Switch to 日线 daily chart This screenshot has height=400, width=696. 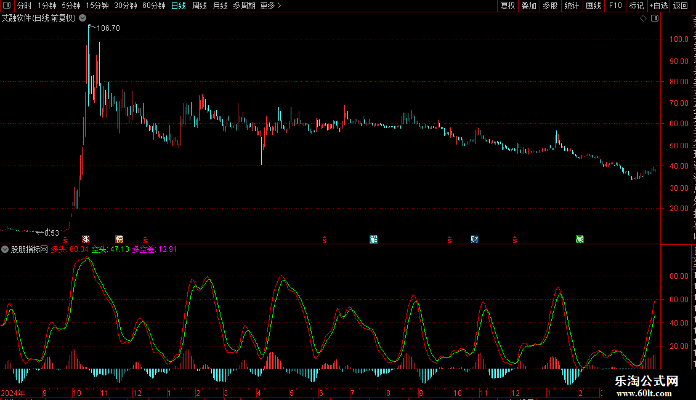(179, 6)
